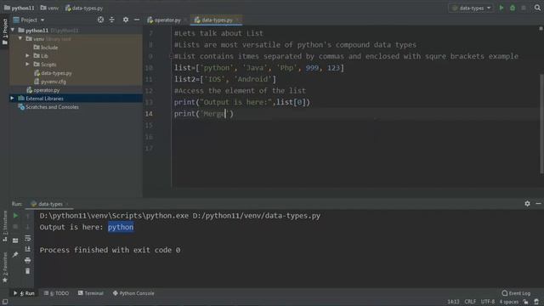Screen dimensions: 544x306
Task: Start debugging with the green bug icon
Action: tap(513, 8)
